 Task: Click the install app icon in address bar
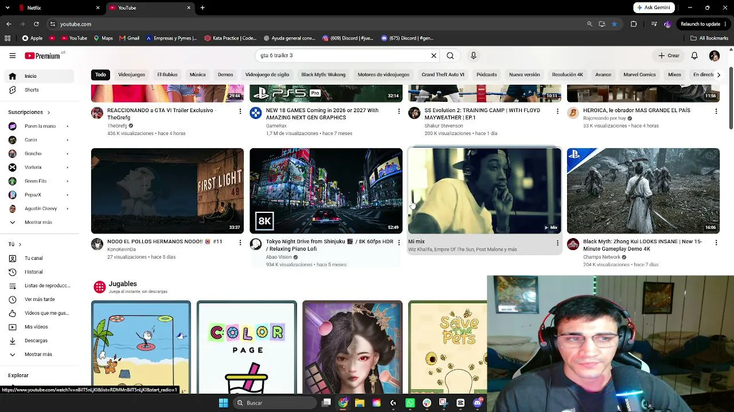[x=602, y=24]
